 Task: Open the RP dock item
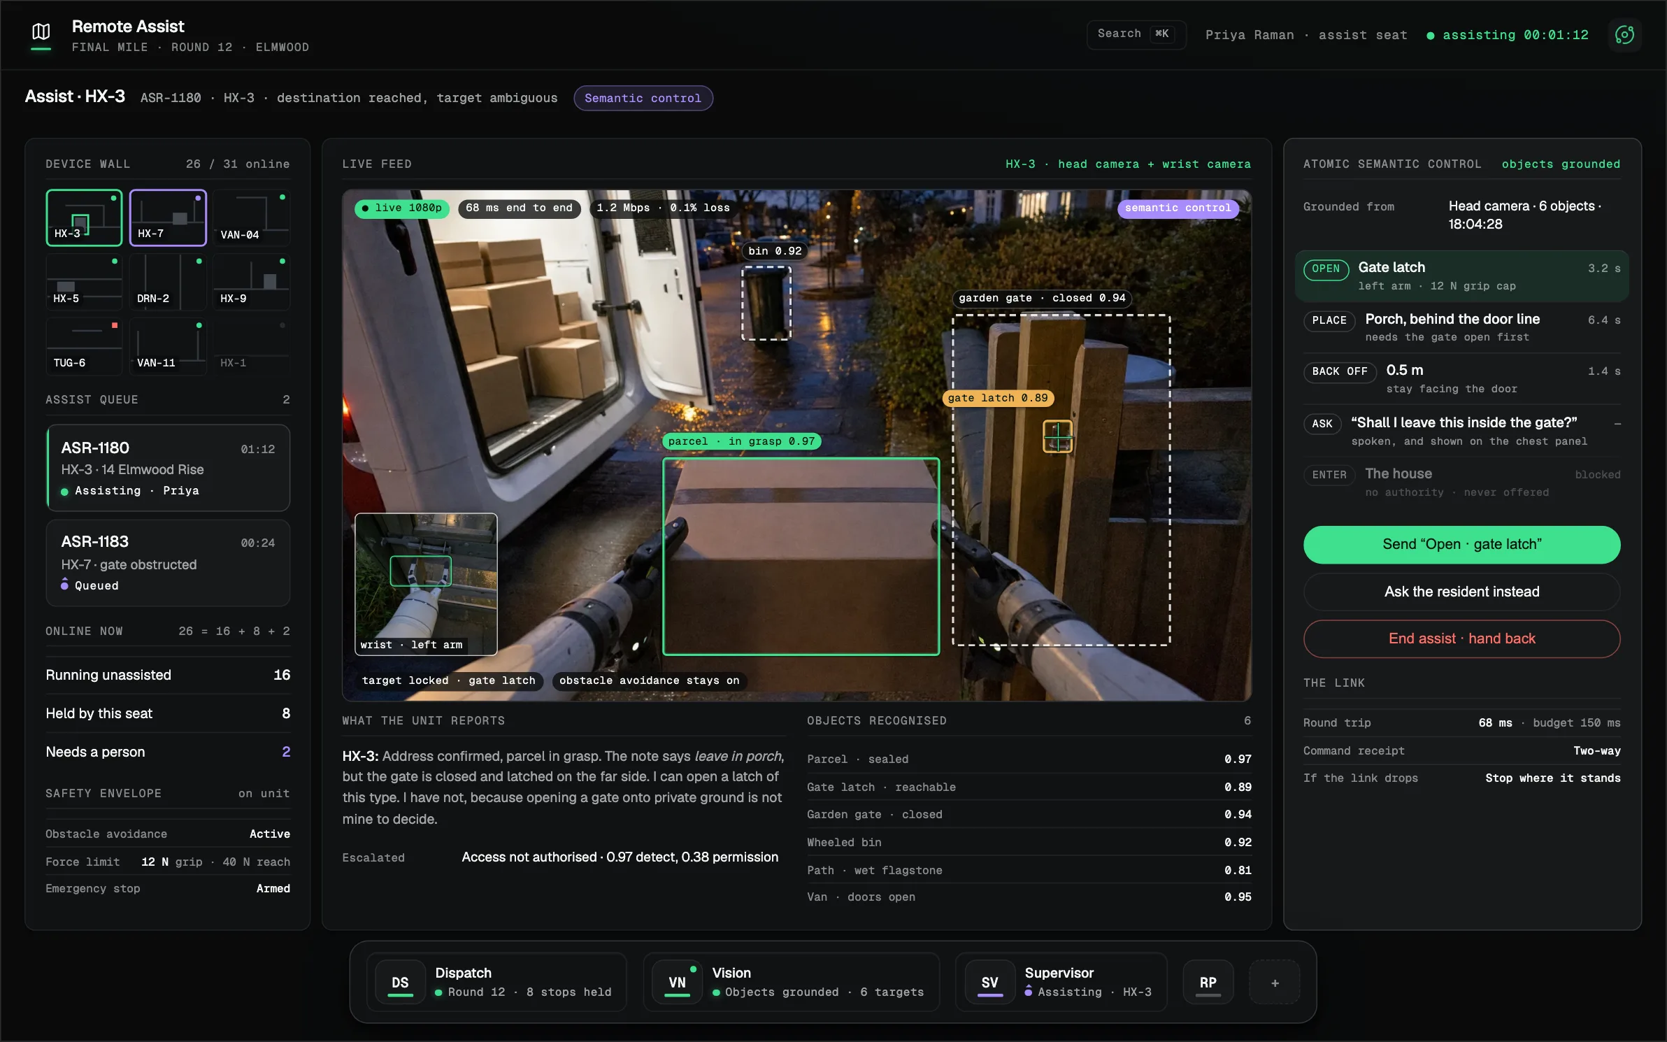coord(1208,982)
